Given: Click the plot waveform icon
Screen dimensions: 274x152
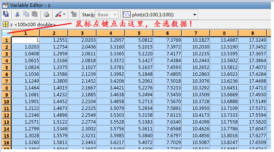Looking at the screenshot, I should (127, 14).
